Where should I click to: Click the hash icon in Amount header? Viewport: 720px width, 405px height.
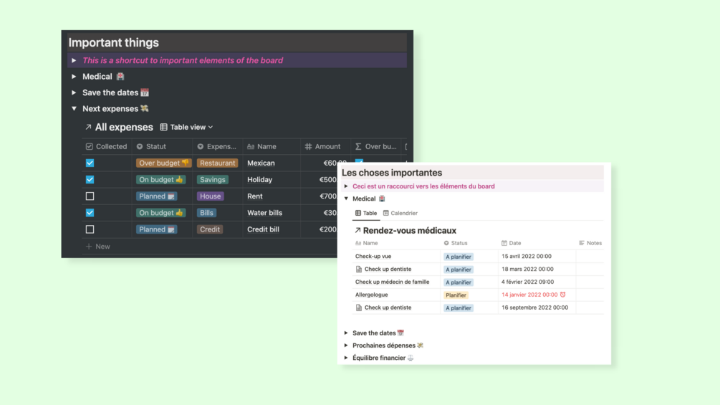coord(308,146)
